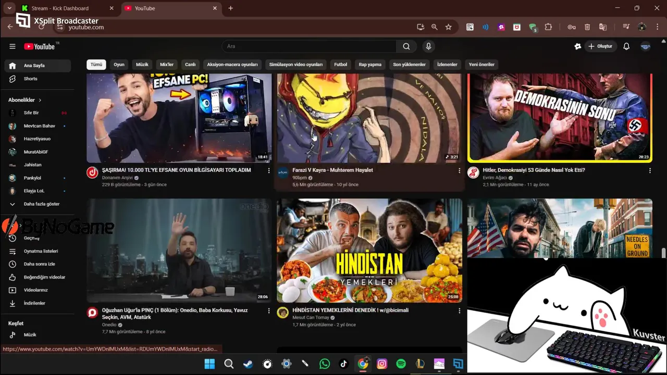
Task: Start voice search with microphone icon
Action: click(428, 46)
